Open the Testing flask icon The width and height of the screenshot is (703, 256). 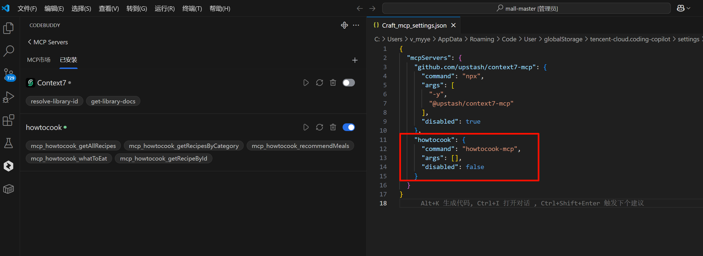pyautogui.click(x=8, y=143)
